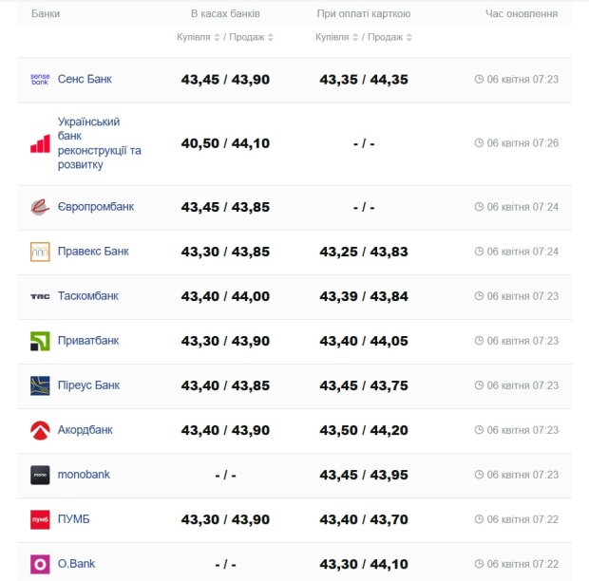589x581 pixels.
Task: Click the Sense Bank logo icon
Action: [x=40, y=80]
